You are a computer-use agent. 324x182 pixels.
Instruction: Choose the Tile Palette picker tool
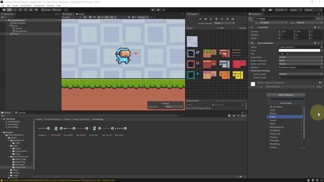(222, 19)
